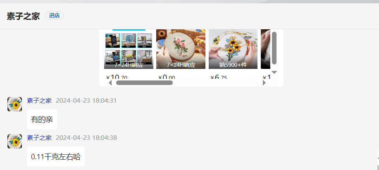Click the ¥6.75 price under sunflower product
The image size is (379, 170).
tap(219, 77)
